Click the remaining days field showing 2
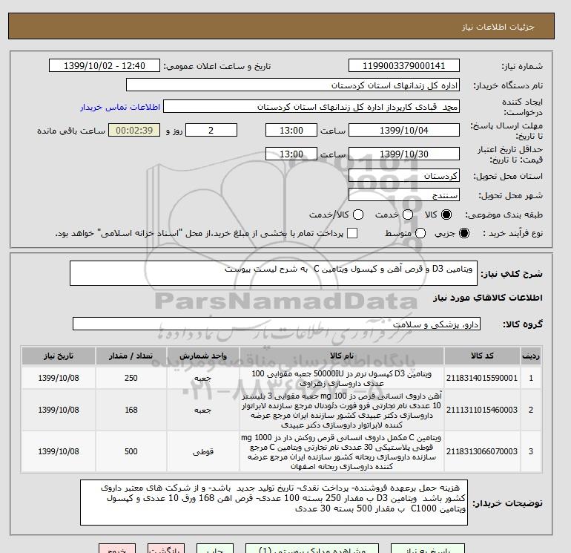Image resolution: width=571 pixels, height=553 pixels. (x=211, y=130)
